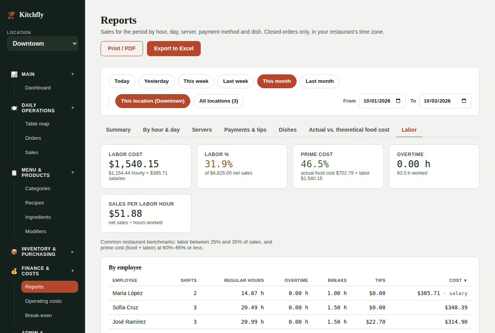Screen dimensions: 495x333
Task: Click the Finance & Costs money bag icon
Action: pos(14,271)
